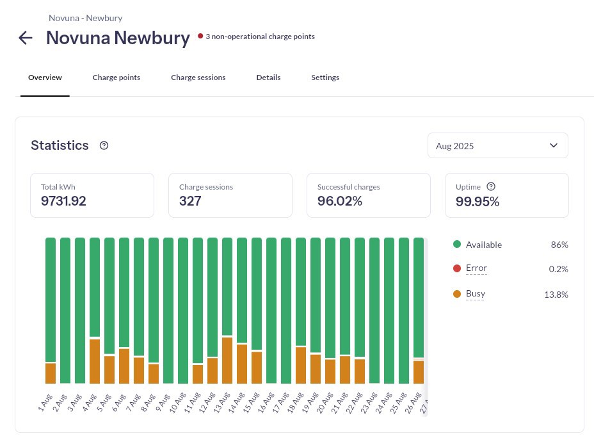Viewport: 594px width, 440px height.
Task: Click the 13 Aug orange busy bar
Action: pos(227,360)
